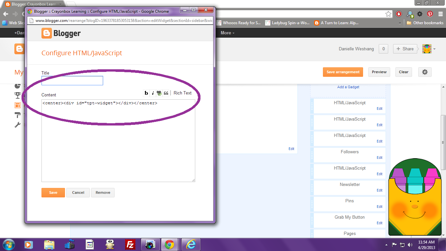Image resolution: width=446 pixels, height=251 pixels.
Task: Open the More menu in the Blogger navbar
Action: click(227, 33)
